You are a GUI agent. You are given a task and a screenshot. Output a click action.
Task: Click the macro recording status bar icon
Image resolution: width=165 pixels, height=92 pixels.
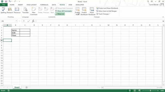[9, 91]
